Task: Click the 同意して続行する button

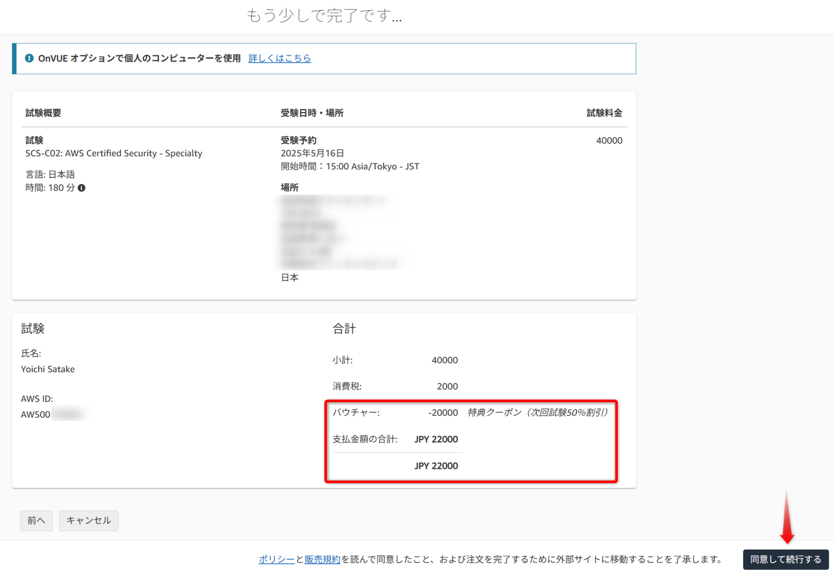Action: [786, 559]
